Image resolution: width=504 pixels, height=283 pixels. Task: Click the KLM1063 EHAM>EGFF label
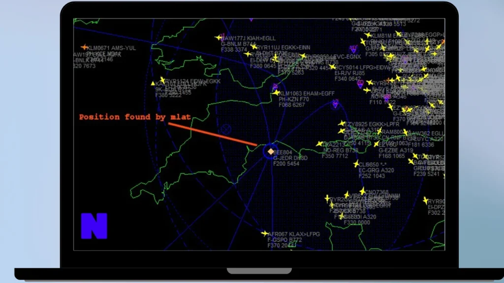(x=307, y=93)
